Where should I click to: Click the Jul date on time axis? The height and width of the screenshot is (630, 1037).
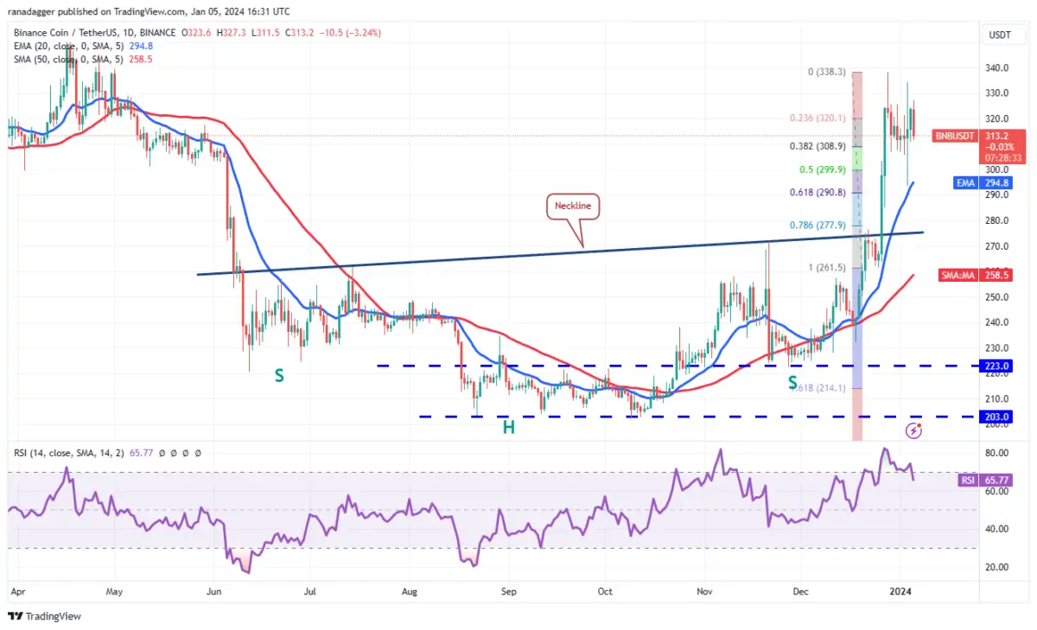coord(310,592)
